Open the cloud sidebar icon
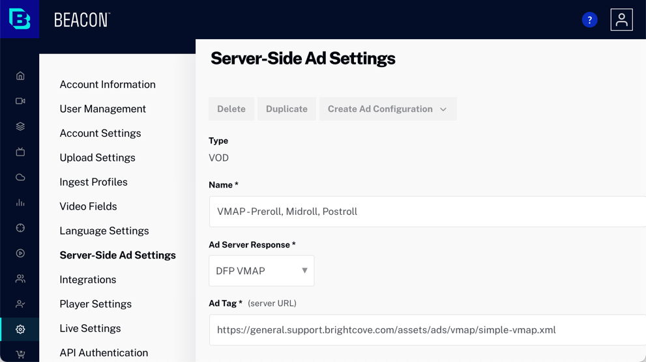This screenshot has width=646, height=362. pyautogui.click(x=20, y=177)
